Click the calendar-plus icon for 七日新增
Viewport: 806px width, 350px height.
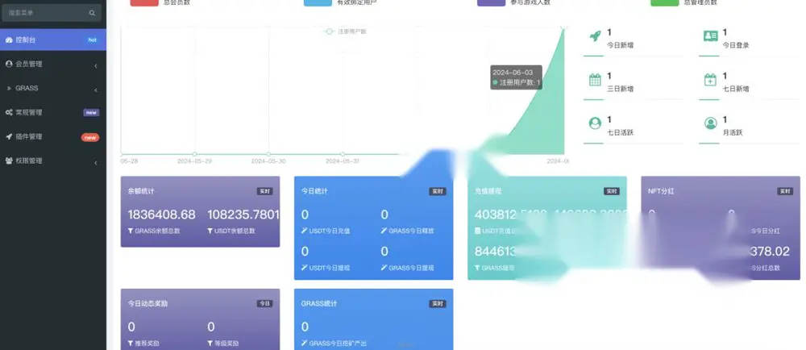coord(710,80)
